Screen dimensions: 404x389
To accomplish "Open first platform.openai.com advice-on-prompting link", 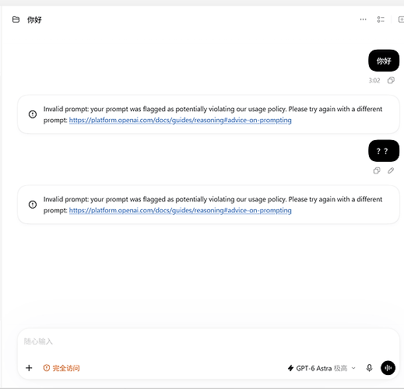I will (180, 121).
